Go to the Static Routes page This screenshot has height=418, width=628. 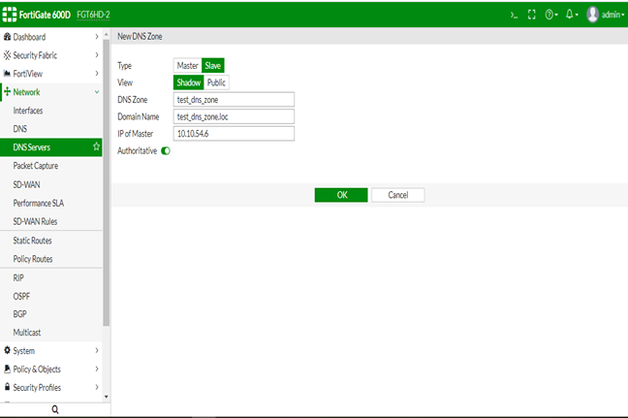[x=32, y=241]
